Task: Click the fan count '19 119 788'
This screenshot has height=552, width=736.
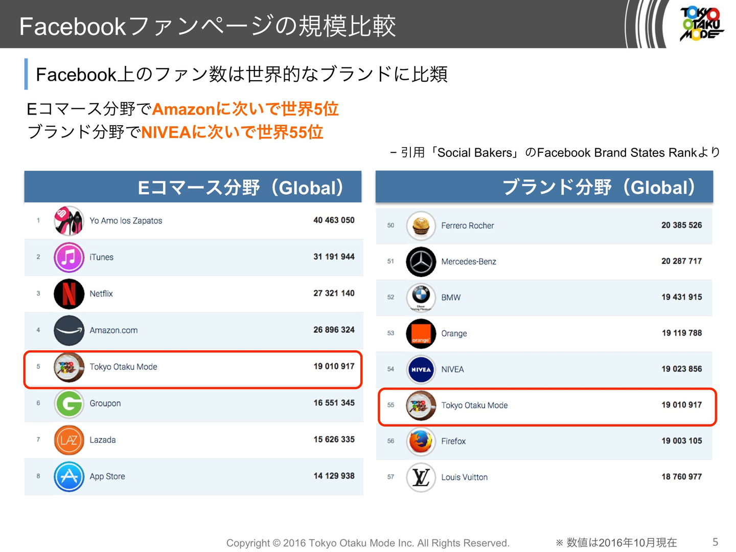Action: click(682, 333)
